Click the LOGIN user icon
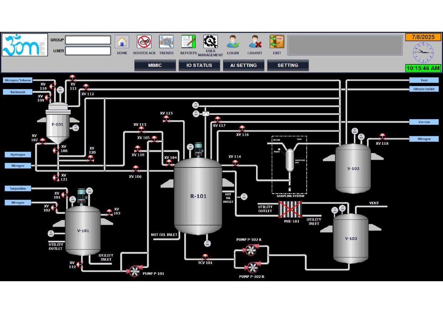 pos(233,42)
